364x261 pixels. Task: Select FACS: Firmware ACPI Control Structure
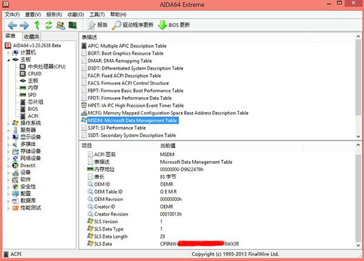pos(128,83)
